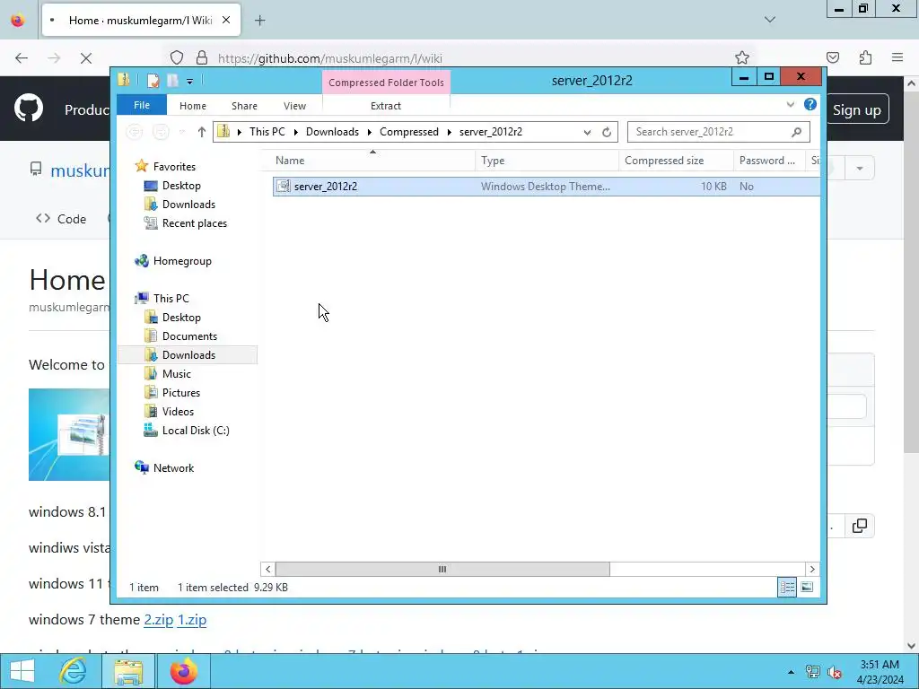
Task: Select Favorites in the navigation pane
Action: tap(174, 166)
